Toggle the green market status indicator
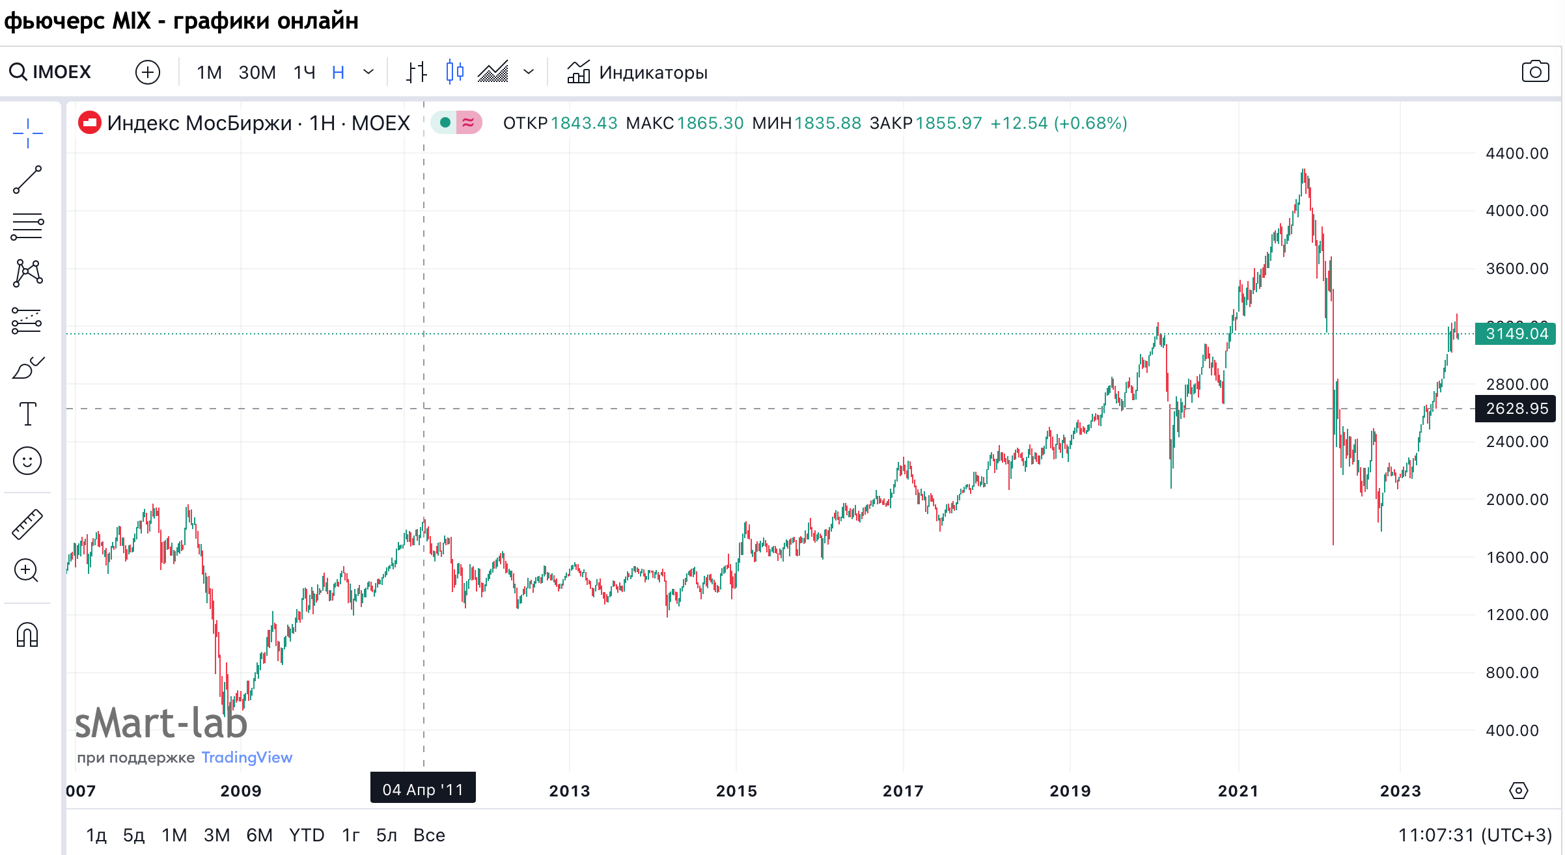This screenshot has width=1565, height=855. [x=445, y=122]
